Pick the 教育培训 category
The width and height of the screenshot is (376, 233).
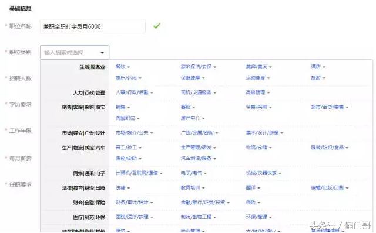pos(193,188)
